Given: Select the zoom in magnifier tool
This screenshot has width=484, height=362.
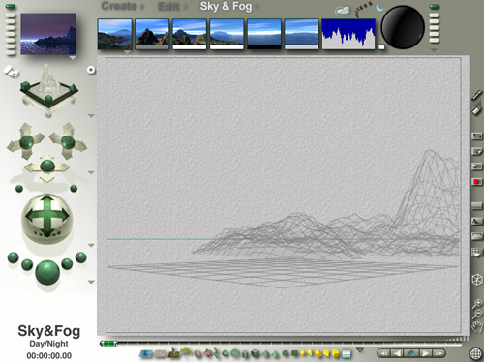Looking at the screenshot, I should coord(477,303).
